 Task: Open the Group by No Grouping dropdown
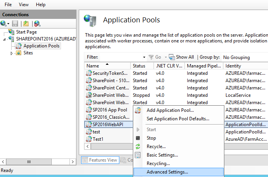236,57
